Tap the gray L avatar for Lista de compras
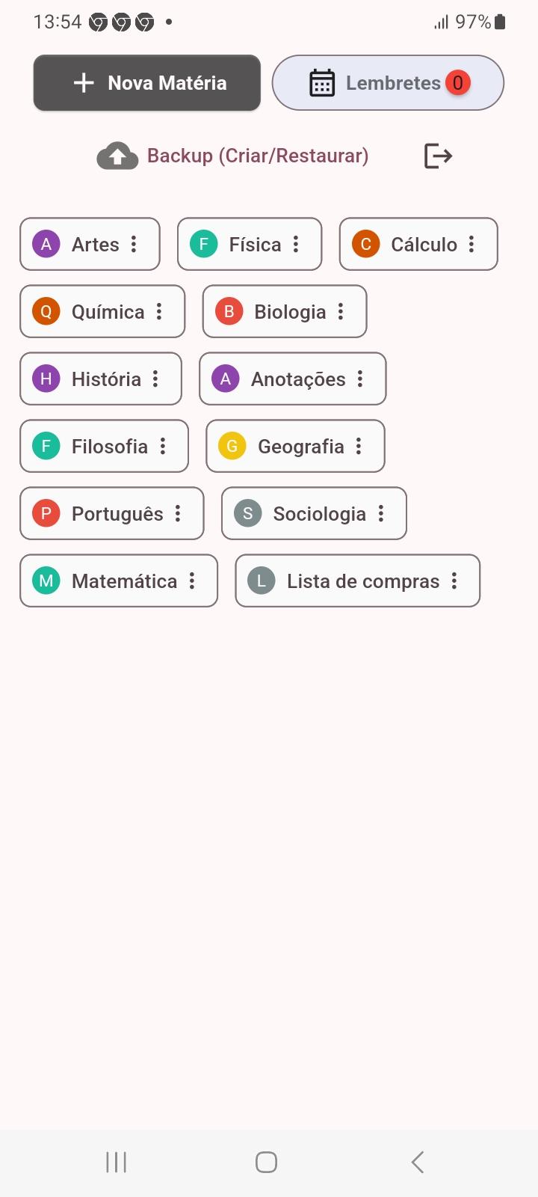538x1197 pixels. (262, 581)
